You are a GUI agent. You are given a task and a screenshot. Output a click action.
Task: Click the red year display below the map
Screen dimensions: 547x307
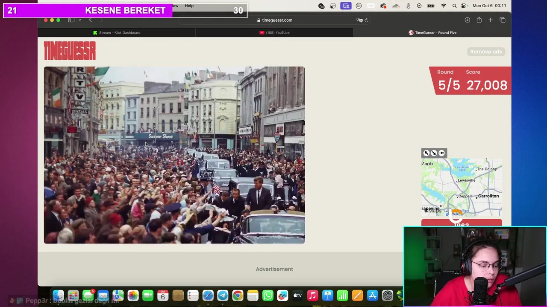click(462, 223)
